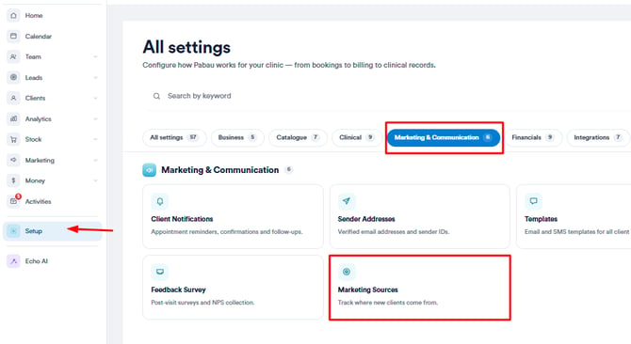The height and width of the screenshot is (344, 631).
Task: Click the Search by keyword field
Action: pos(386,96)
